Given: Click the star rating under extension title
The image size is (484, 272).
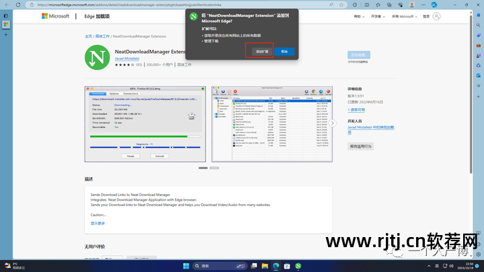Looking at the screenshot, I should (124, 64).
